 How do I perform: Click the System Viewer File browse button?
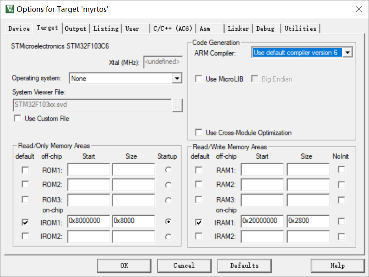177,105
